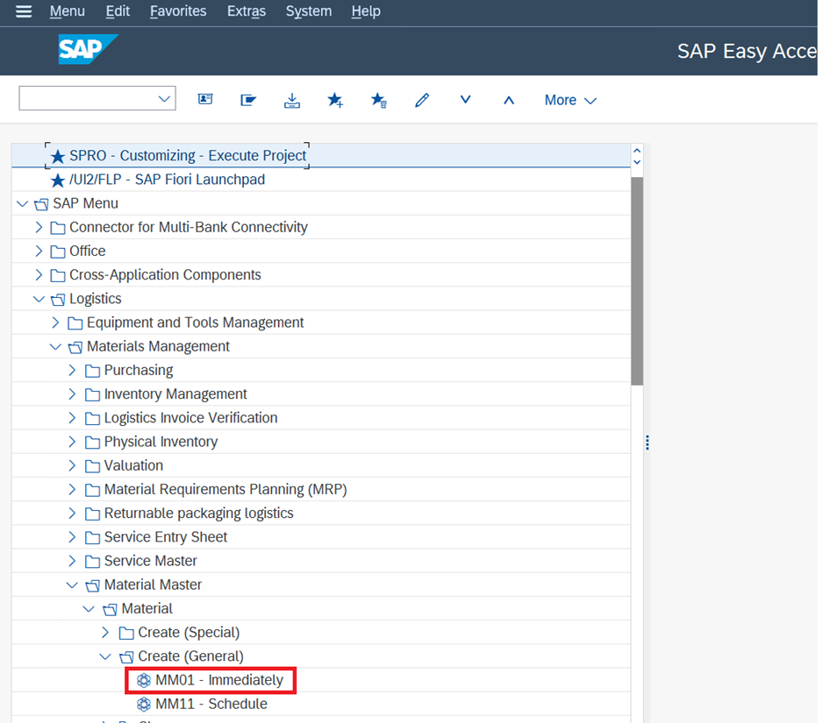Viewport: 823px width, 723px height.
Task: Click the Purchasing folder icon
Action: pos(92,371)
